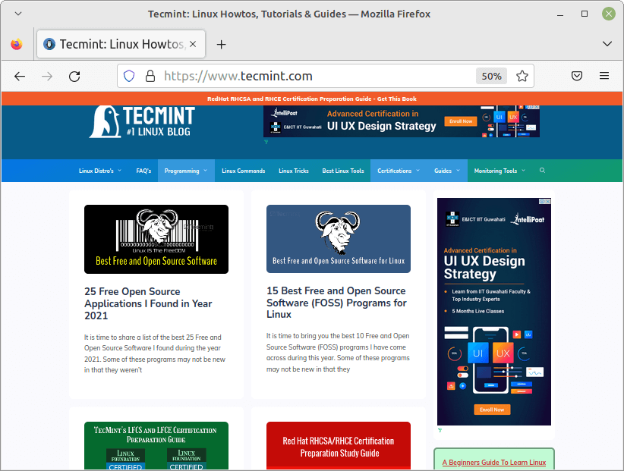Reset the 50% zoom level indicator

point(491,76)
